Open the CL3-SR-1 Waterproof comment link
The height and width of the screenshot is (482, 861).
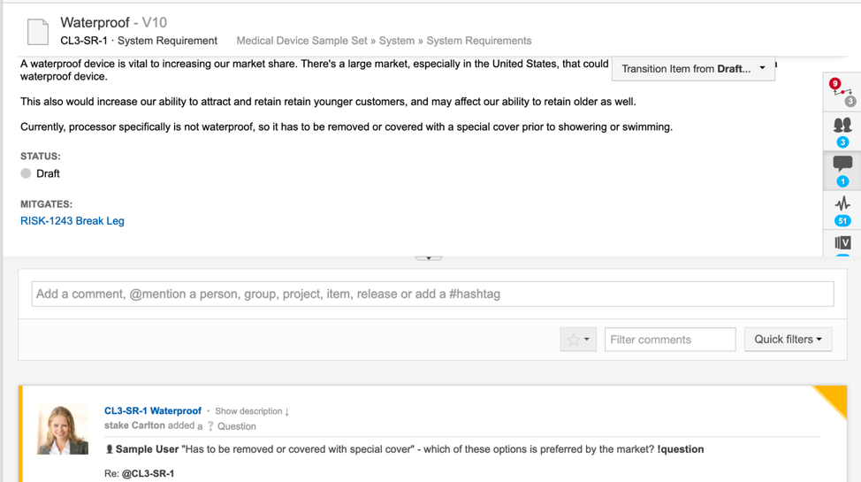click(x=153, y=411)
